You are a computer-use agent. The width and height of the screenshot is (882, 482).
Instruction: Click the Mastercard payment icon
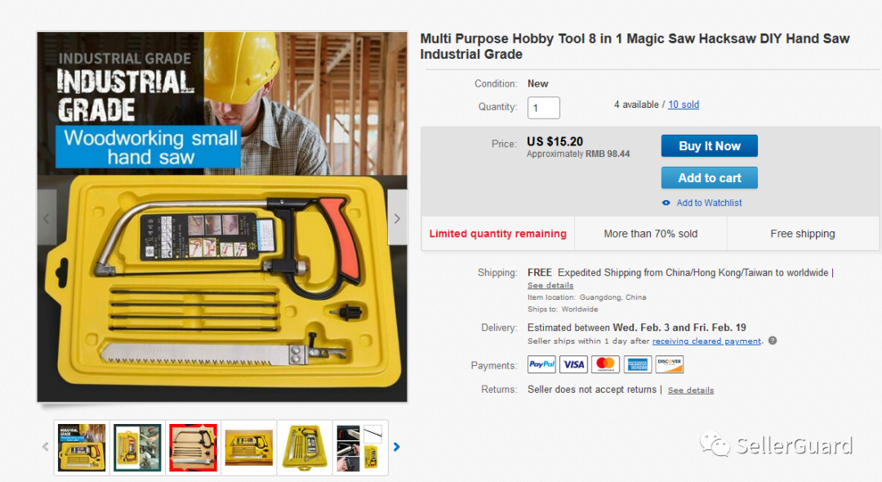pyautogui.click(x=605, y=364)
